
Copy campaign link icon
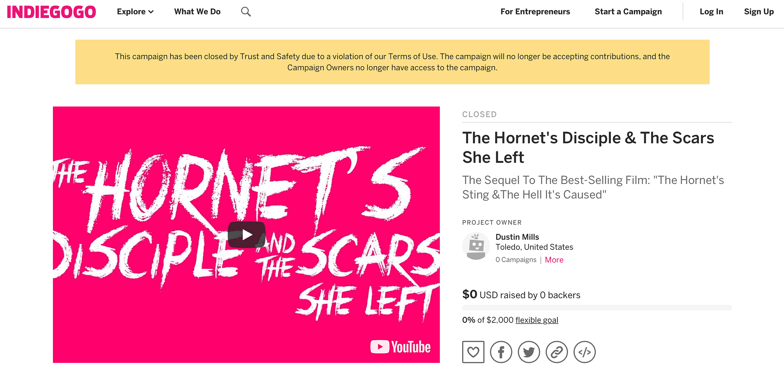click(x=557, y=352)
